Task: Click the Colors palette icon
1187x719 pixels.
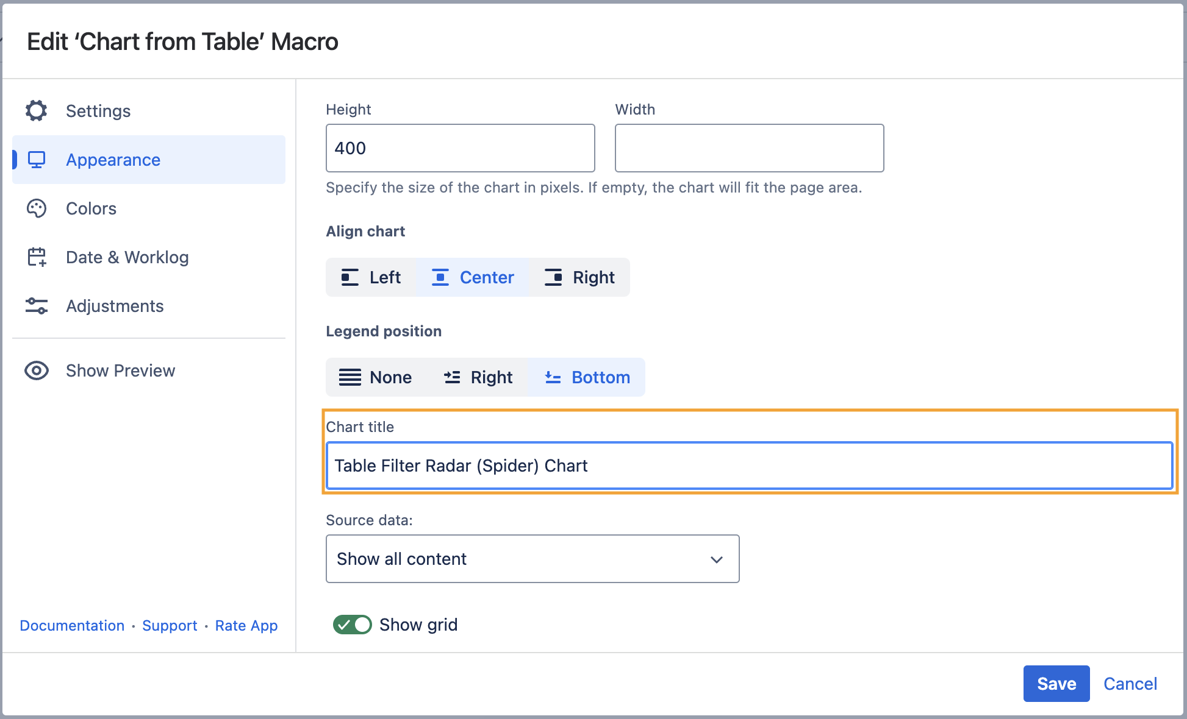Action: click(x=37, y=208)
